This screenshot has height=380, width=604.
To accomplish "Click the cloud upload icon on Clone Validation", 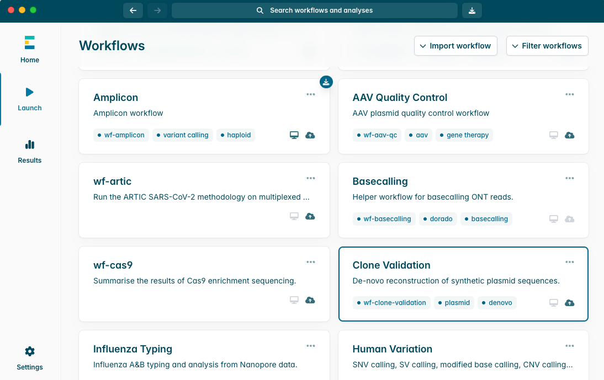I will (569, 302).
